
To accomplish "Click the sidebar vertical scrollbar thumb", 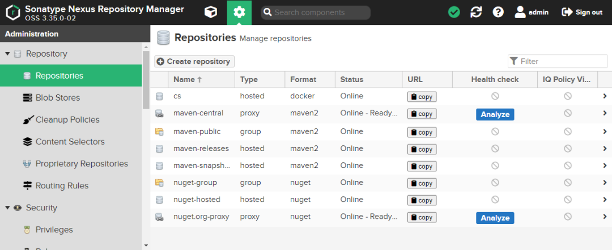I will coord(146,80).
